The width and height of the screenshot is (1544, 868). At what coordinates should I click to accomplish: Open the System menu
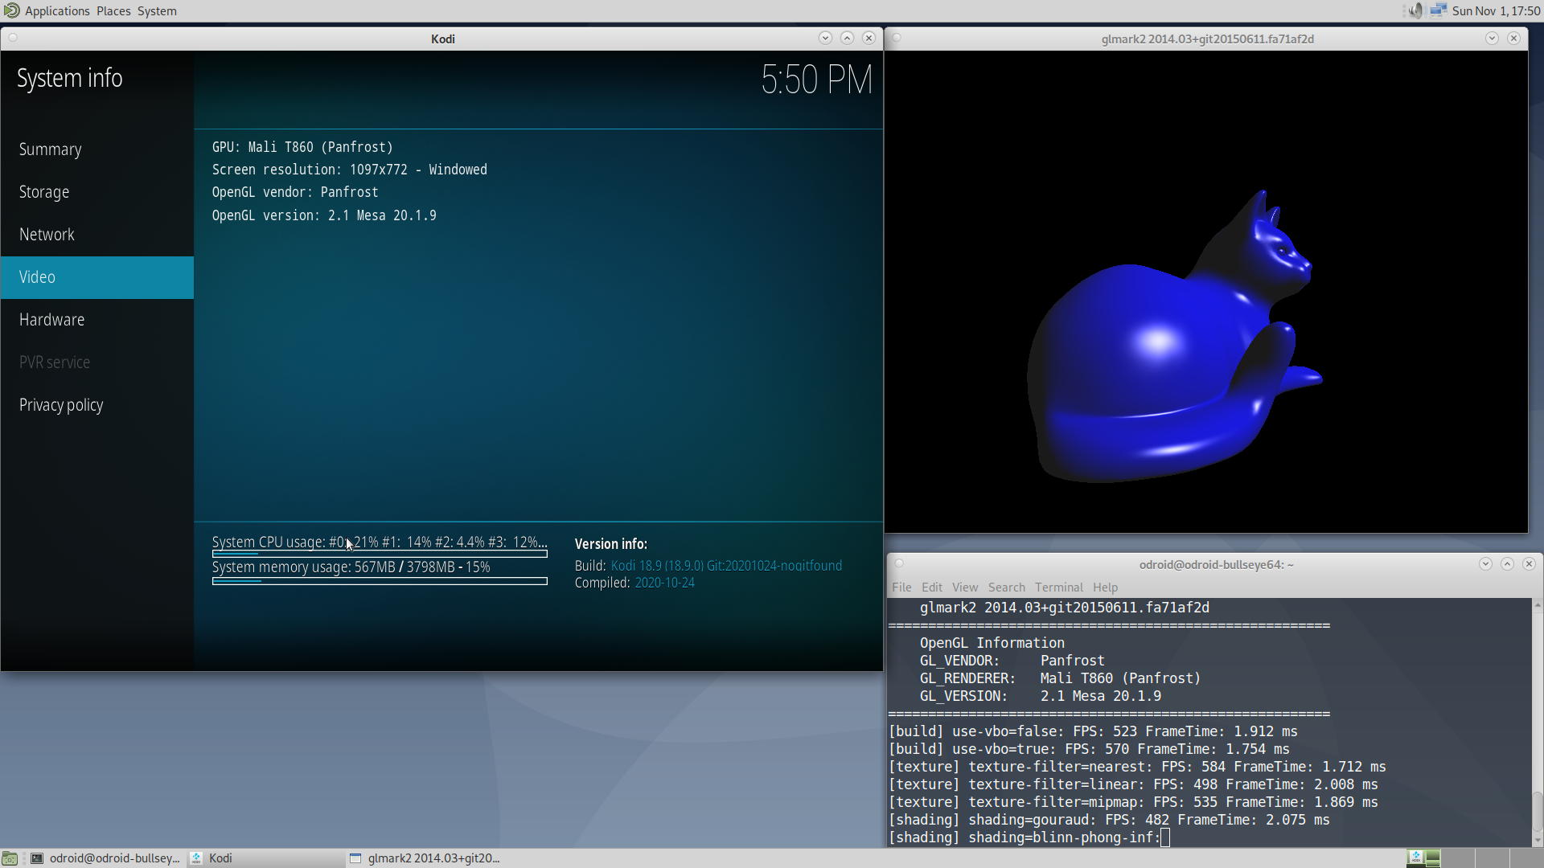(157, 11)
